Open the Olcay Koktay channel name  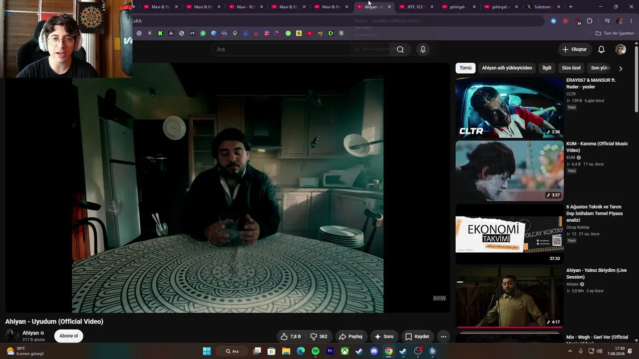[578, 227]
